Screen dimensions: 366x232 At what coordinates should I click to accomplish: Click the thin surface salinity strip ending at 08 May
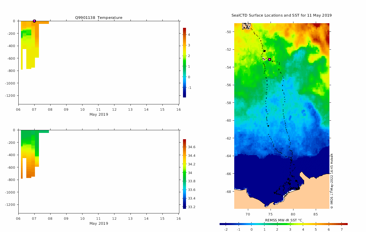click(44, 132)
